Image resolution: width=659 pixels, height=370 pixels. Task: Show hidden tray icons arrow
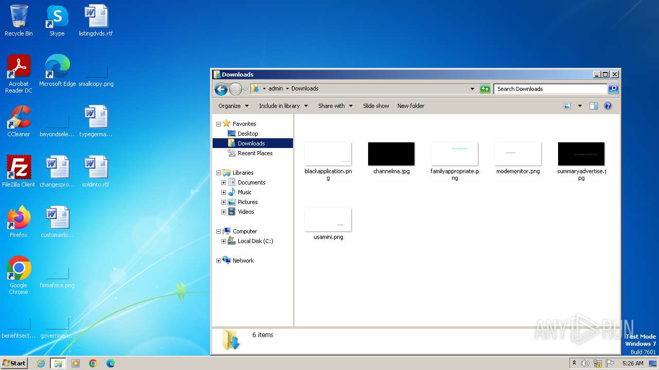point(574,363)
